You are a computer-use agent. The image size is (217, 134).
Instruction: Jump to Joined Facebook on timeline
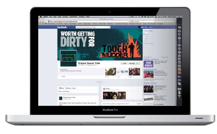[x=149, y=43]
